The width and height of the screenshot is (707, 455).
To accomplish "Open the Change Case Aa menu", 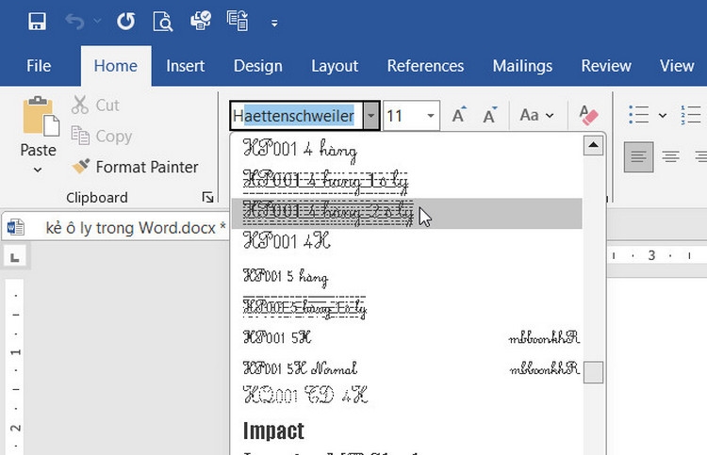I will [536, 115].
